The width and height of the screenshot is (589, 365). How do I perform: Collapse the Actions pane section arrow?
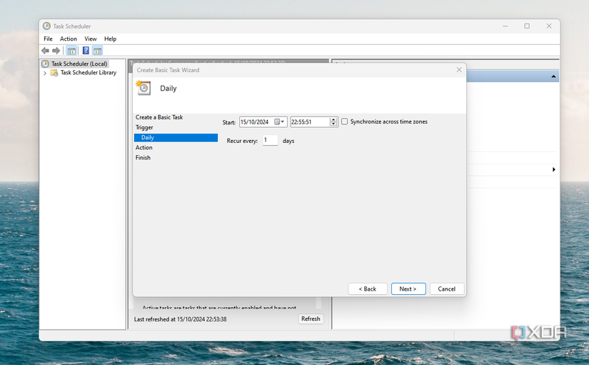coord(553,76)
